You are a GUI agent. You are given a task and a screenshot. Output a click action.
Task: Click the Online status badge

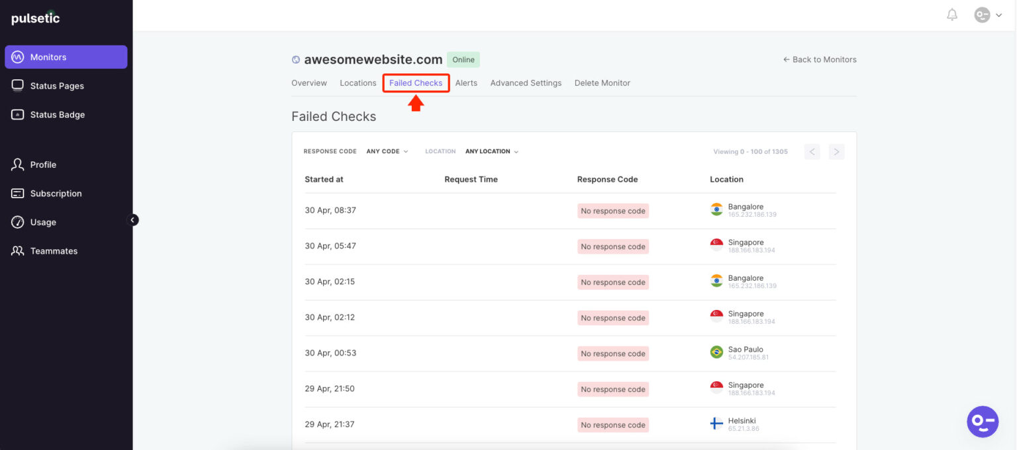click(463, 59)
